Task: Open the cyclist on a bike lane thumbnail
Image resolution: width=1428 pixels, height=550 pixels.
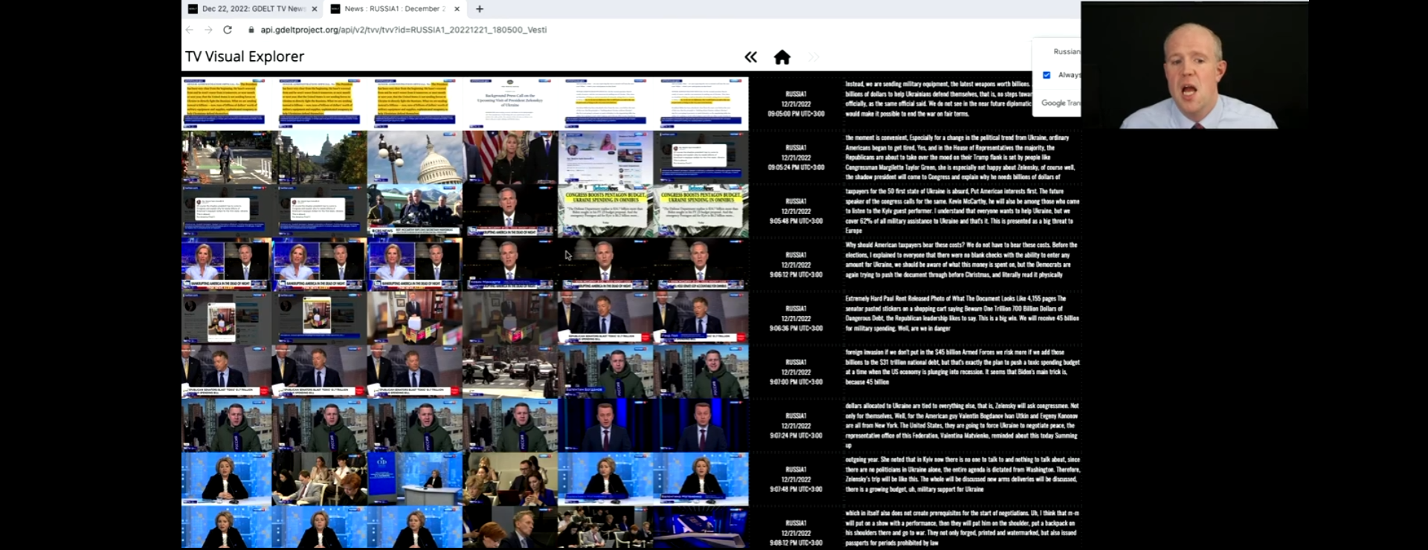Action: pyautogui.click(x=227, y=158)
